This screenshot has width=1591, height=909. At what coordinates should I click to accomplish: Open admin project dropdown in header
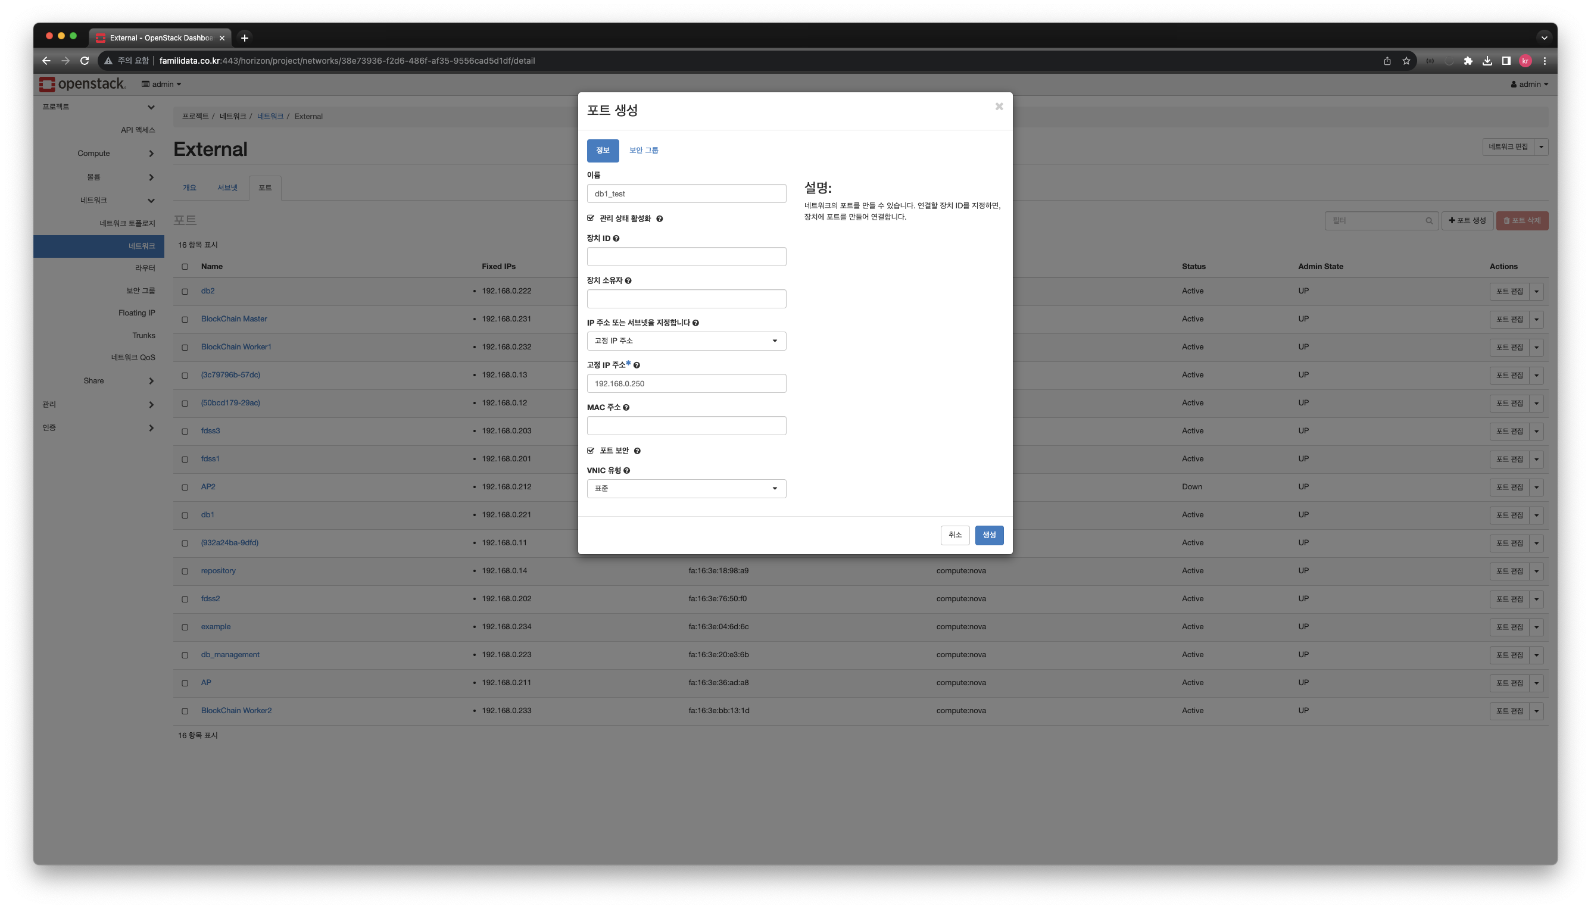pos(162,85)
